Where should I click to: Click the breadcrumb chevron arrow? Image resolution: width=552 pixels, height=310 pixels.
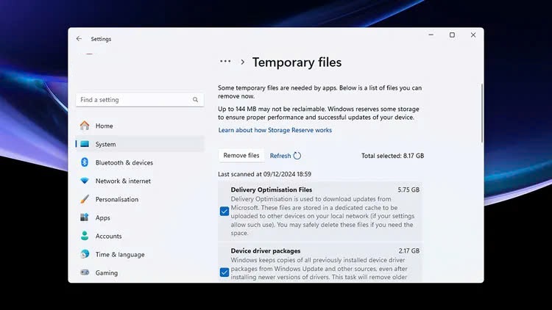242,62
